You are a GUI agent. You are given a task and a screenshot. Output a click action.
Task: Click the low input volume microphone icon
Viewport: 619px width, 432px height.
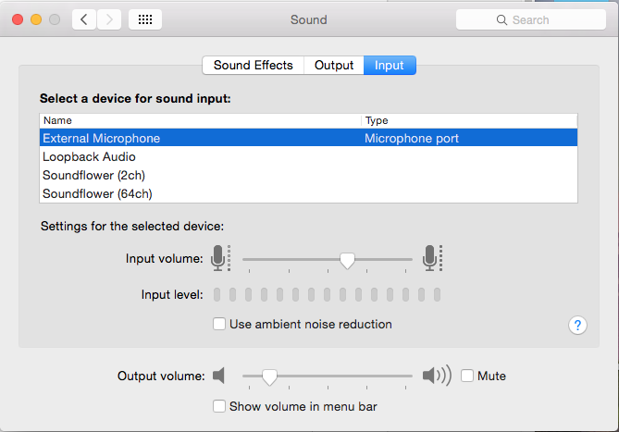point(219,258)
